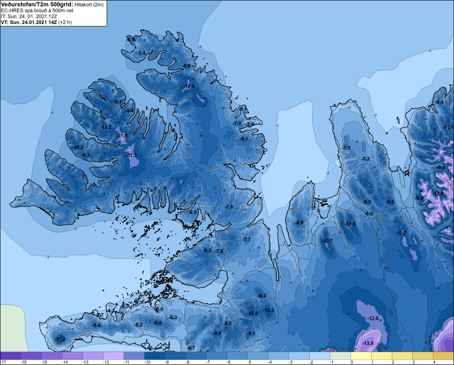Click the legend label '-12'

click(x=106, y=362)
